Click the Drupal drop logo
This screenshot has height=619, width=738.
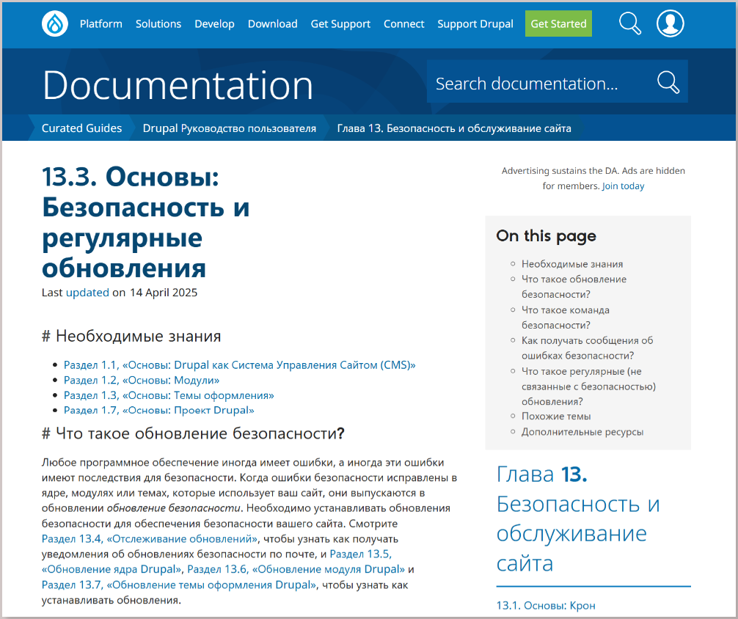(x=54, y=23)
